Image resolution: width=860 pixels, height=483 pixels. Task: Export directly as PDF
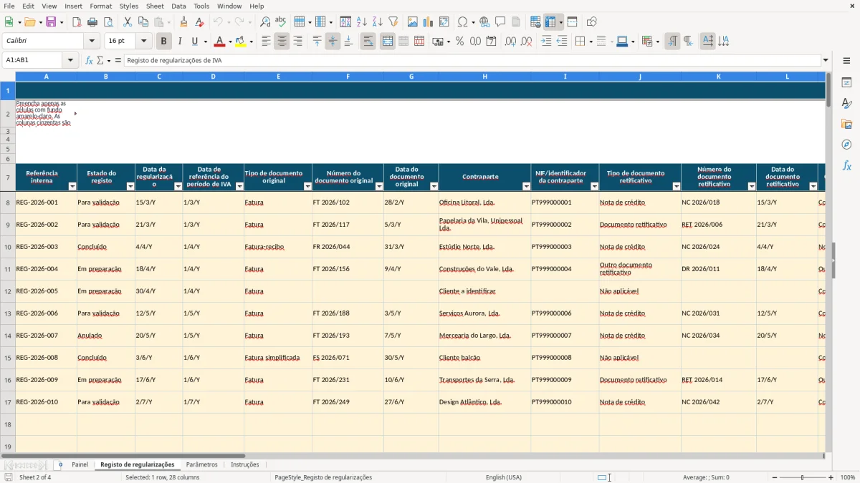(77, 22)
